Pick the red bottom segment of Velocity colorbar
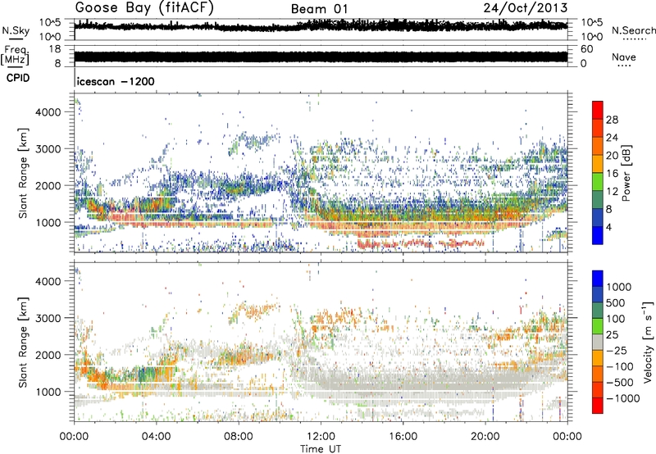 click(597, 406)
